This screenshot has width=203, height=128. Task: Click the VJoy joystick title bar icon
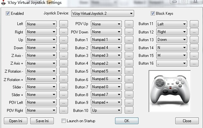point(3,3)
